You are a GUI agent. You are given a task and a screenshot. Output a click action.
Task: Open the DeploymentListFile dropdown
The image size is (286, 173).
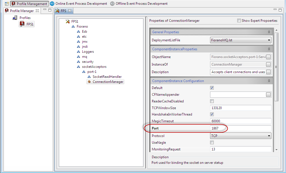[x=269, y=40]
